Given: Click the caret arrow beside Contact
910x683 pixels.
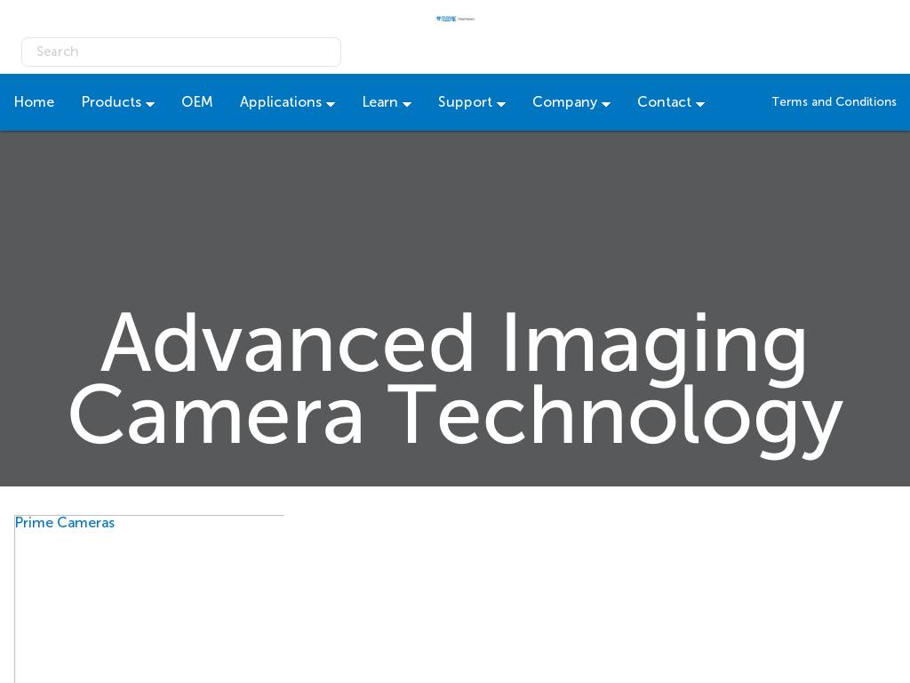Looking at the screenshot, I should tap(700, 104).
